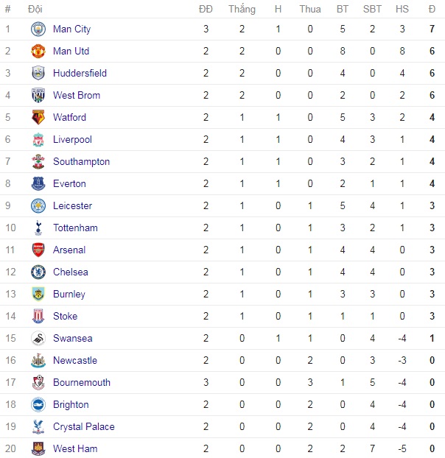The height and width of the screenshot is (458, 445).
Task: Open the Bournemouth team link
Action: pyautogui.click(x=82, y=382)
